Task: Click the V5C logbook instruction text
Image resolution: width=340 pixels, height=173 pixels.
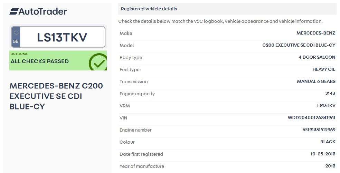Action: tap(220, 21)
